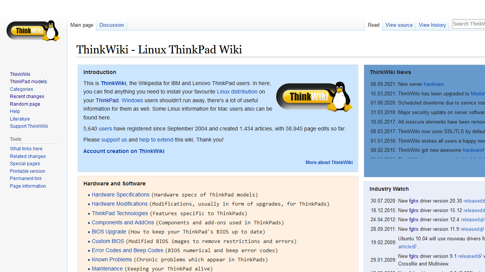Open the Literature sidebar link
This screenshot has width=485, height=272.
20,119
